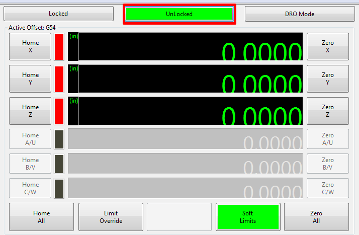Click red homing indicator for Z axis

(x=59, y=111)
